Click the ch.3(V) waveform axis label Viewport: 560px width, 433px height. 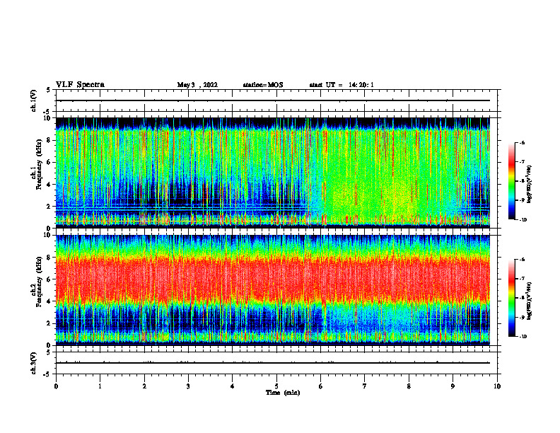[x=34, y=363]
